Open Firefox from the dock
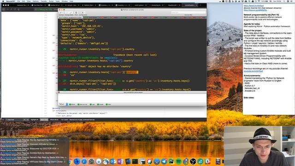Viewport: 295px width, 166px height. click(77, 161)
